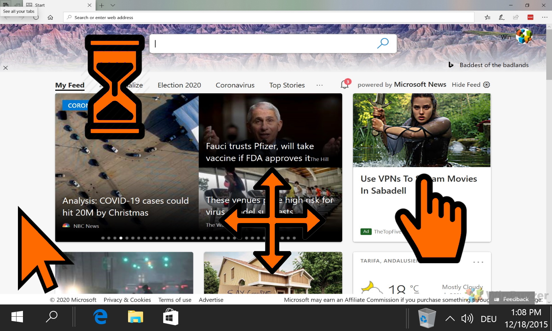The image size is (552, 331).
Task: Switch to the Coronavirus tab
Action: (x=235, y=85)
